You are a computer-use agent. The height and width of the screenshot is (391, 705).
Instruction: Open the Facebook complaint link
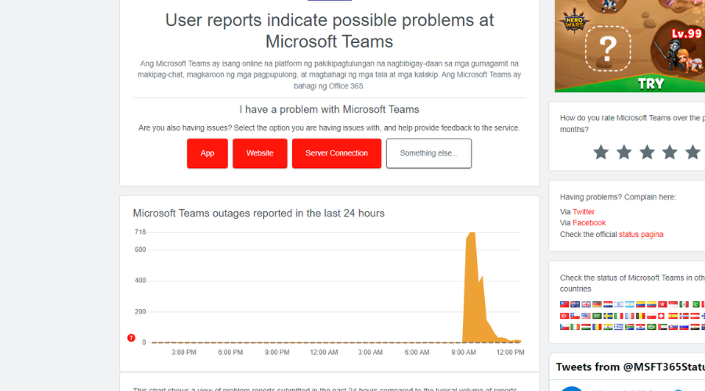(x=589, y=223)
